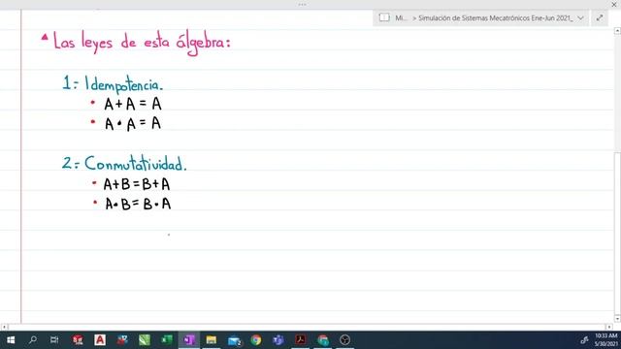The image size is (621, 349).
Task: Open File Explorer from the taskbar
Action: pyautogui.click(x=212, y=340)
